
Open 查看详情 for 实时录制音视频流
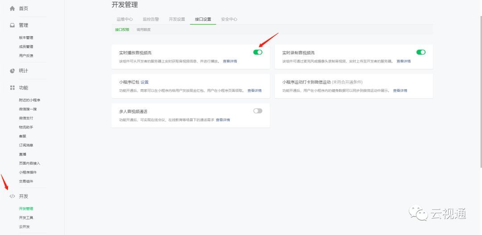[x=403, y=62]
